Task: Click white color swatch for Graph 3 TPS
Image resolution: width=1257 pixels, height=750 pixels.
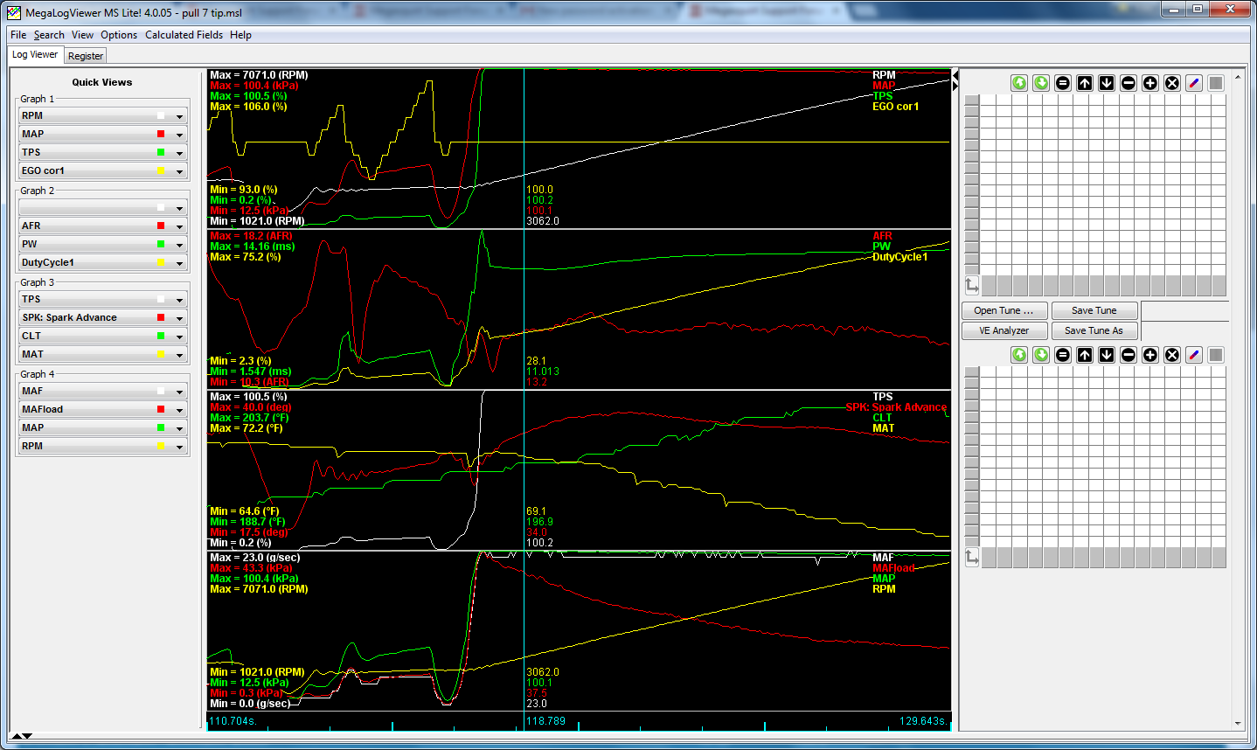Action: (161, 299)
